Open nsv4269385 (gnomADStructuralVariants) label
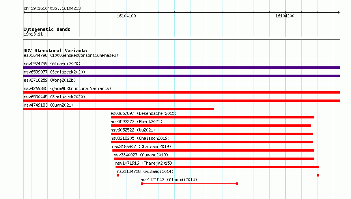 [x=67, y=88]
